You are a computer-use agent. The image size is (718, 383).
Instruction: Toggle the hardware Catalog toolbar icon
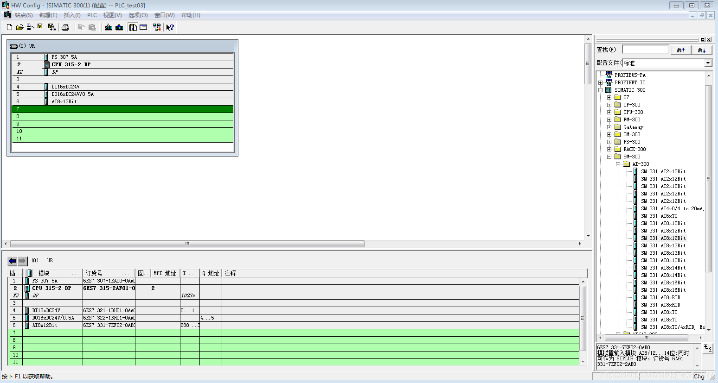pos(133,27)
